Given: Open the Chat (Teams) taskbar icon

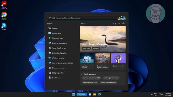Looking at the screenshot, I should point(90,94).
